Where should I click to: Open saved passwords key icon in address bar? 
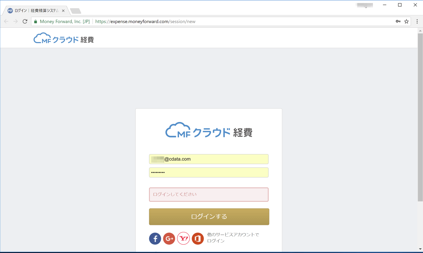coord(398,21)
